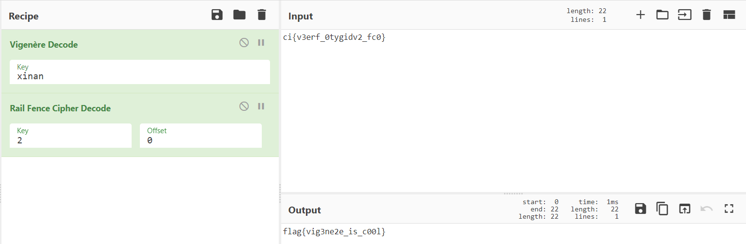Click the Rail Fence Key field
746x244 pixels.
[x=70, y=140]
